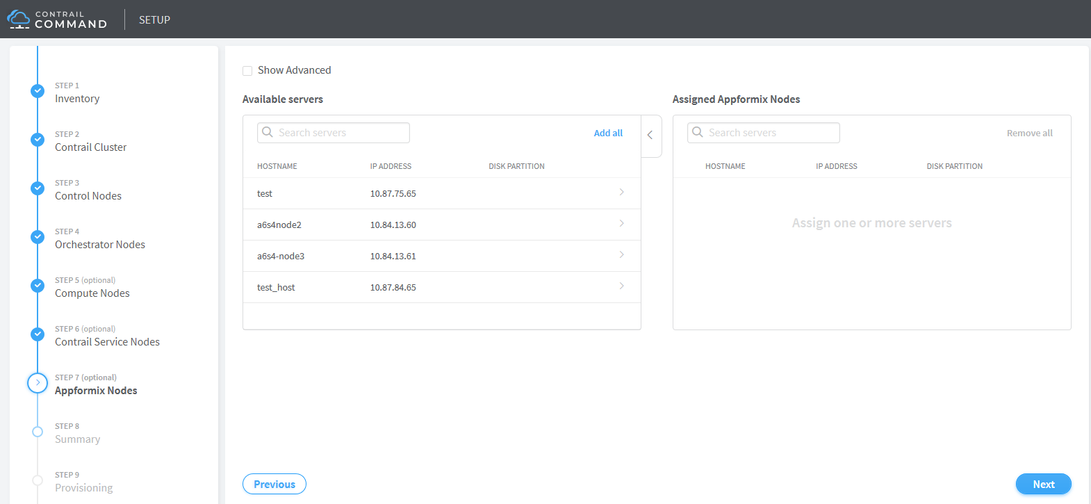
Task: Click the Step 8 Summary circle marker
Action: pyautogui.click(x=38, y=432)
